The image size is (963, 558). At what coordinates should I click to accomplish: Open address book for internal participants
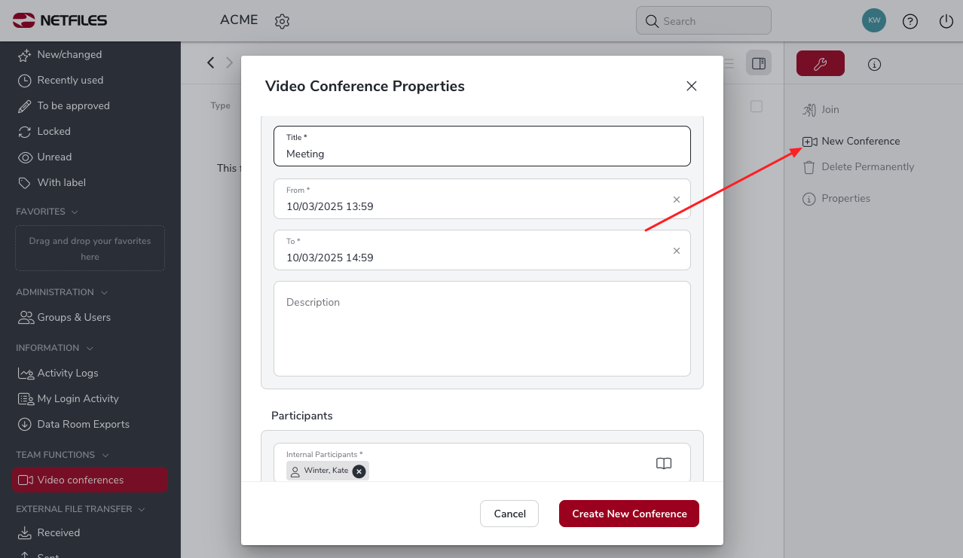(664, 463)
